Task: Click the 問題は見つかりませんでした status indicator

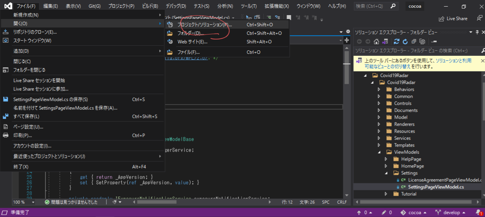Action: (x=71, y=202)
